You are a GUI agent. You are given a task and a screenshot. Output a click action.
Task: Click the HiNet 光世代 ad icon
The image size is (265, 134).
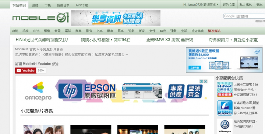[x=225, y=89]
